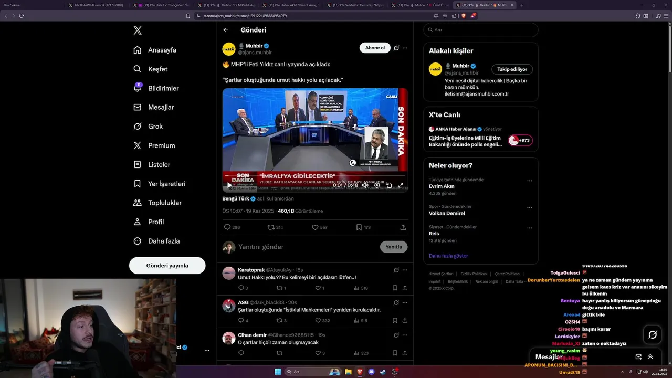The image size is (672, 378).
Task: Bookmark the main post (173 bookmarks)
Action: pyautogui.click(x=363, y=227)
